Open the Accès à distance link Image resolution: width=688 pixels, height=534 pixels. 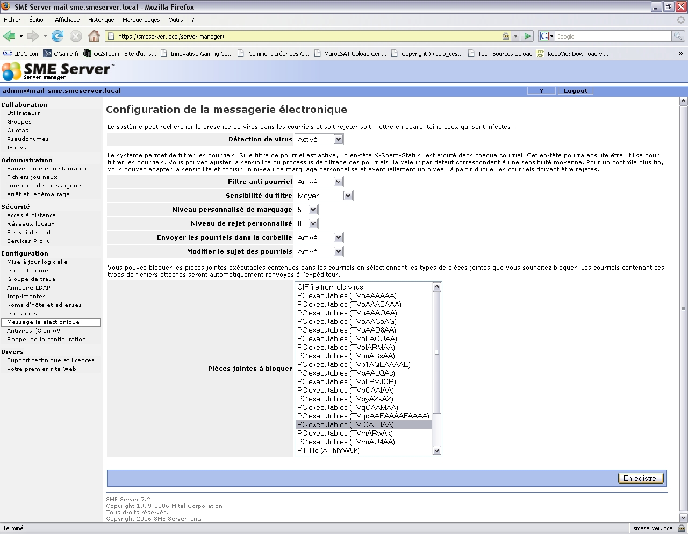coord(31,215)
